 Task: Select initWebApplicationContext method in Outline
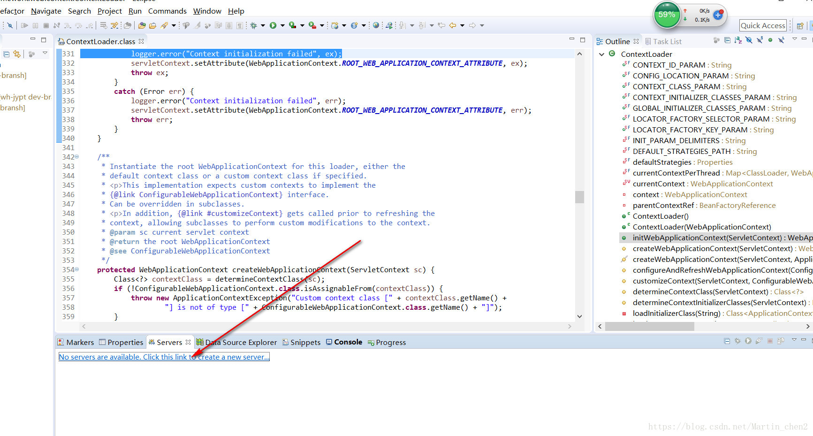(716, 237)
